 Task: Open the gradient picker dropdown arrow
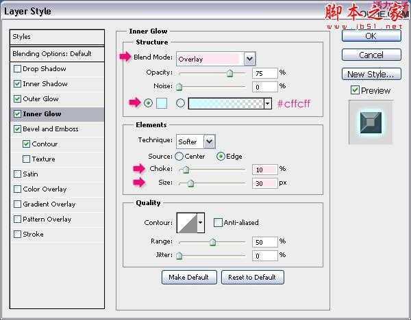click(x=267, y=104)
